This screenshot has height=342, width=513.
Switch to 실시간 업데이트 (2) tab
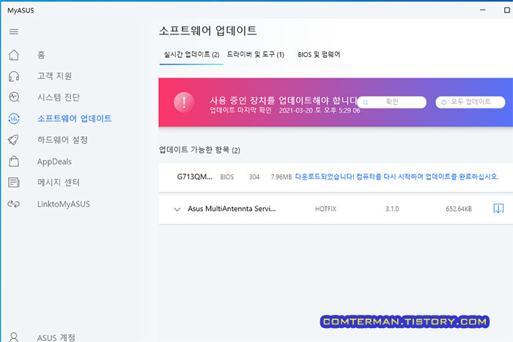[191, 55]
